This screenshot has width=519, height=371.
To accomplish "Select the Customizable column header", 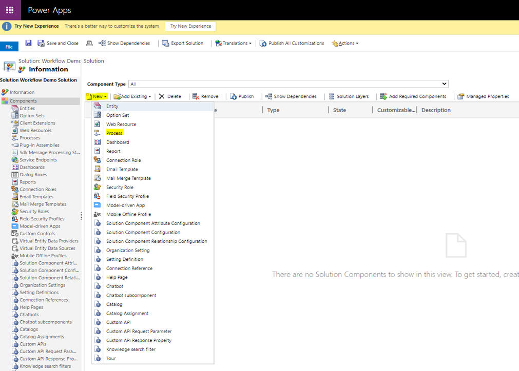I will 395,110.
